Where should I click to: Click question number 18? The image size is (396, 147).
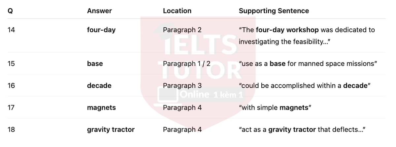11,130
